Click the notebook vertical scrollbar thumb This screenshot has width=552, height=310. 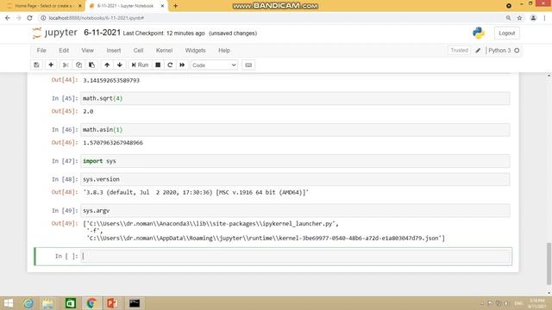click(x=549, y=263)
